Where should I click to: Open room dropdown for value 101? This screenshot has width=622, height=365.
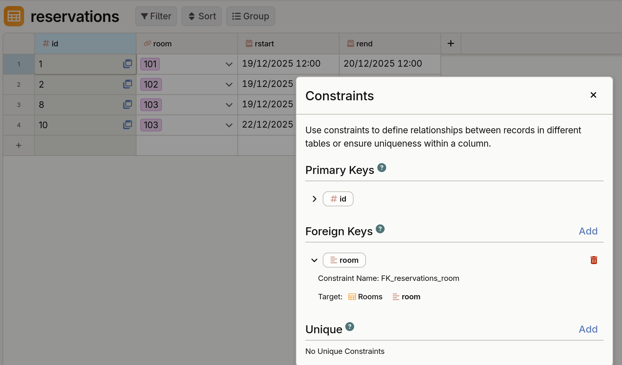(229, 64)
